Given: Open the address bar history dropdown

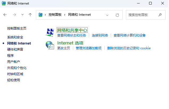Looking at the screenshot, I should tap(107, 15).
